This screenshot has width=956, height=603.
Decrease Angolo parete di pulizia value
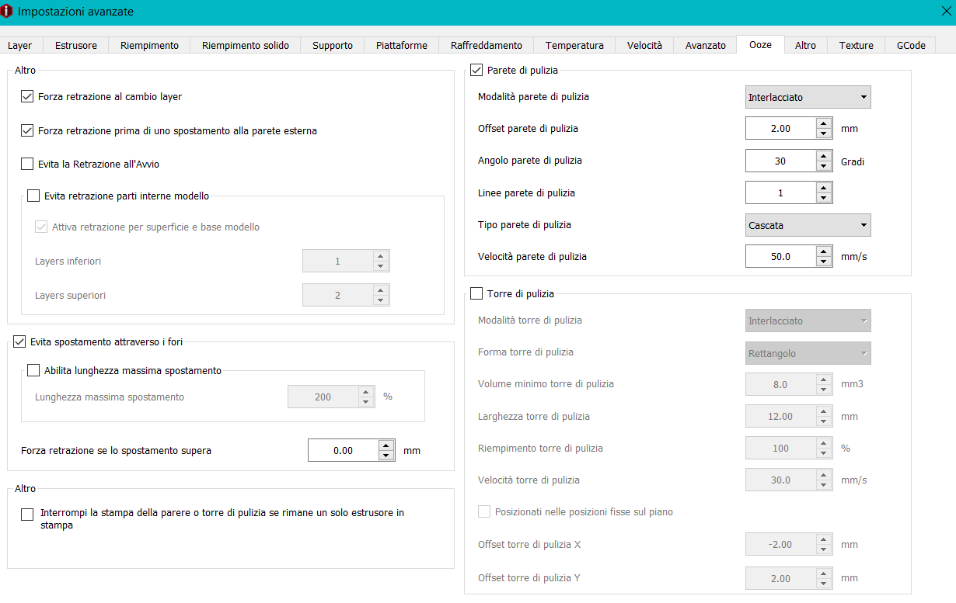click(x=824, y=166)
